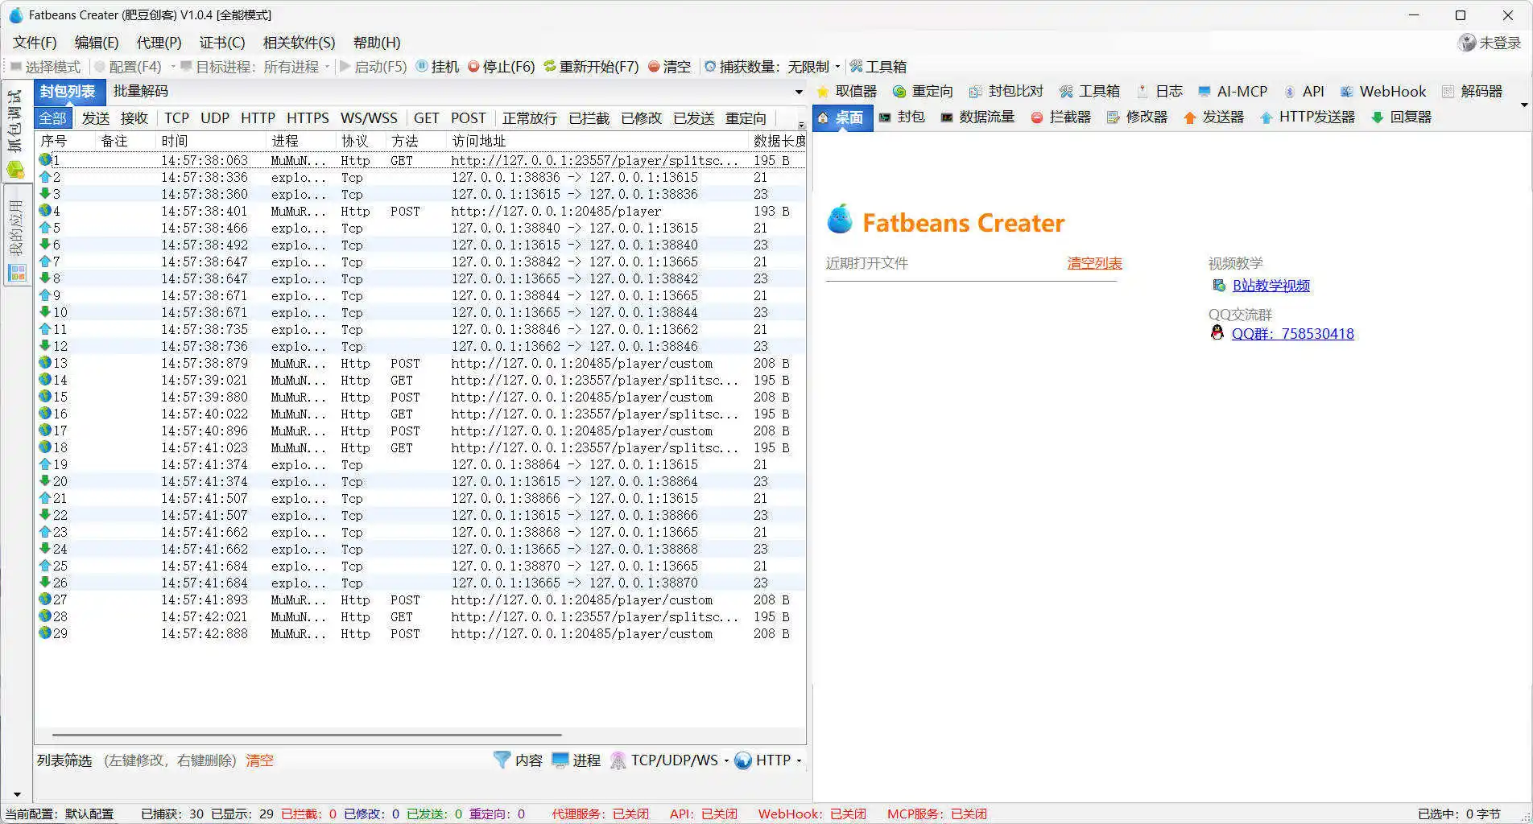This screenshot has width=1533, height=824.
Task: Open the 拦截器 interceptor tab
Action: (x=1061, y=117)
